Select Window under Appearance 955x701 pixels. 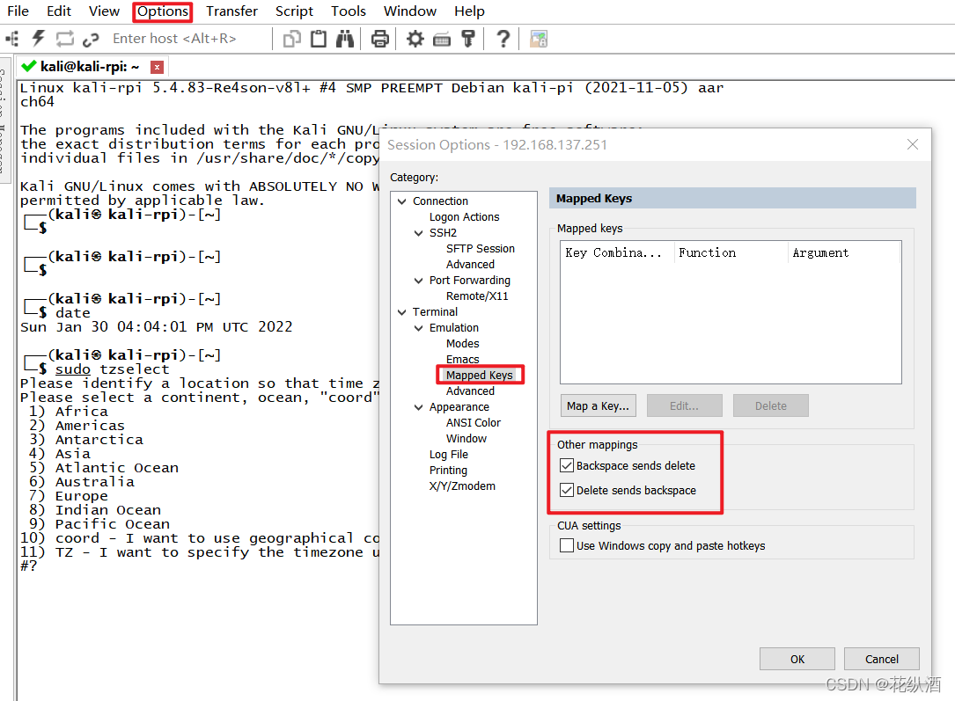point(466,439)
